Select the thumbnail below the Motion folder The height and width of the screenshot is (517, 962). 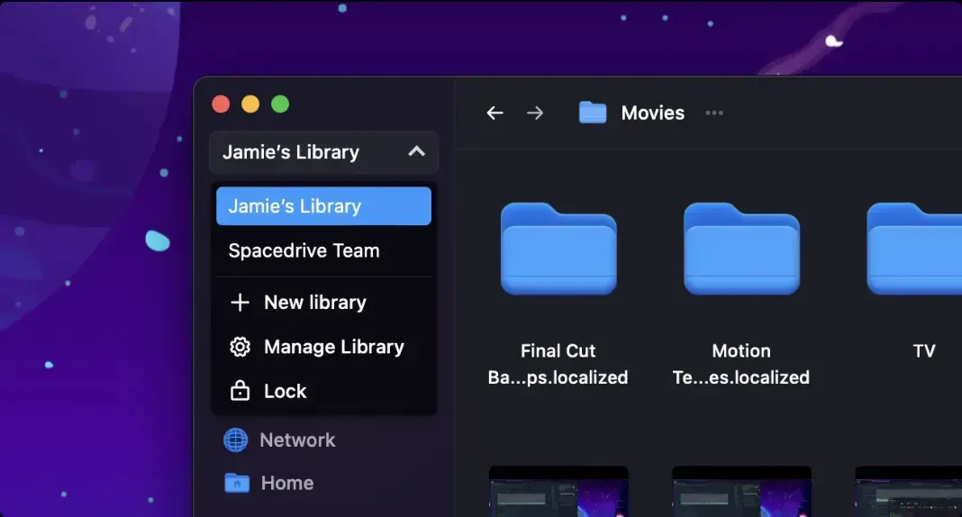pyautogui.click(x=741, y=491)
